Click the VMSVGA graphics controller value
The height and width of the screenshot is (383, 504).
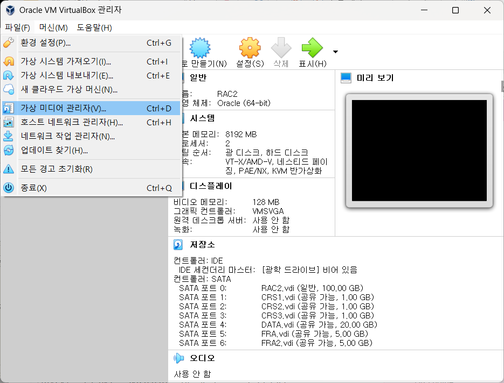tap(268, 211)
